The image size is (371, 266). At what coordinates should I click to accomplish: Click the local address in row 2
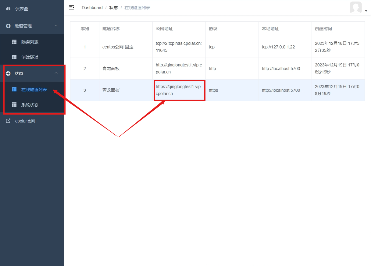point(281,69)
